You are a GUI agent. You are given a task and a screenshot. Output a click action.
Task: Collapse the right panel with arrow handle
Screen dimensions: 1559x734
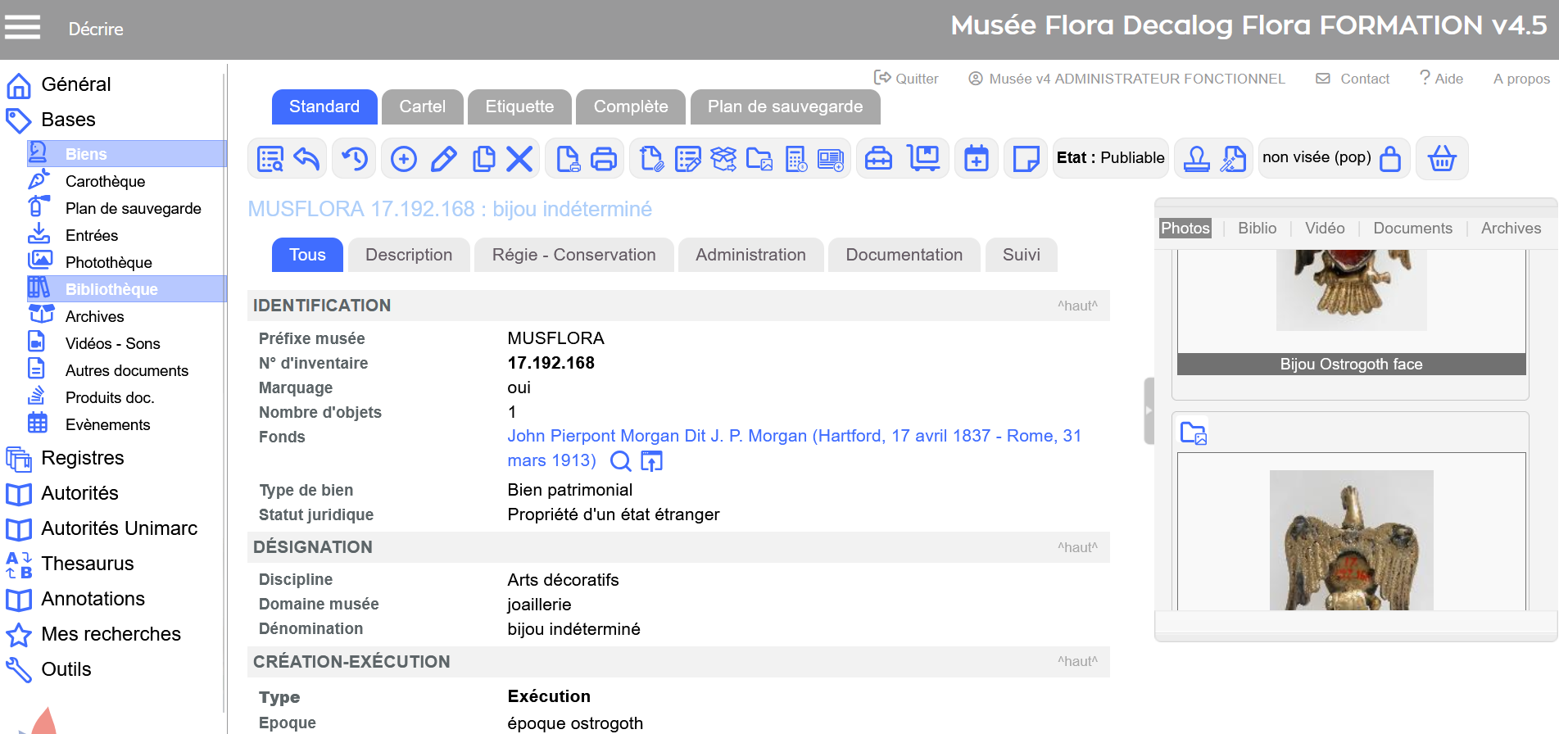coord(1149,410)
